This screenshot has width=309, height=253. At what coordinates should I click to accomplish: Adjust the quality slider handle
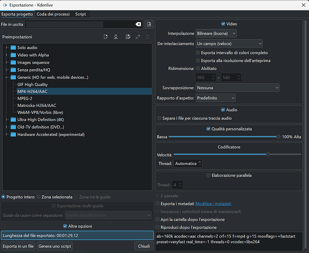278,137
